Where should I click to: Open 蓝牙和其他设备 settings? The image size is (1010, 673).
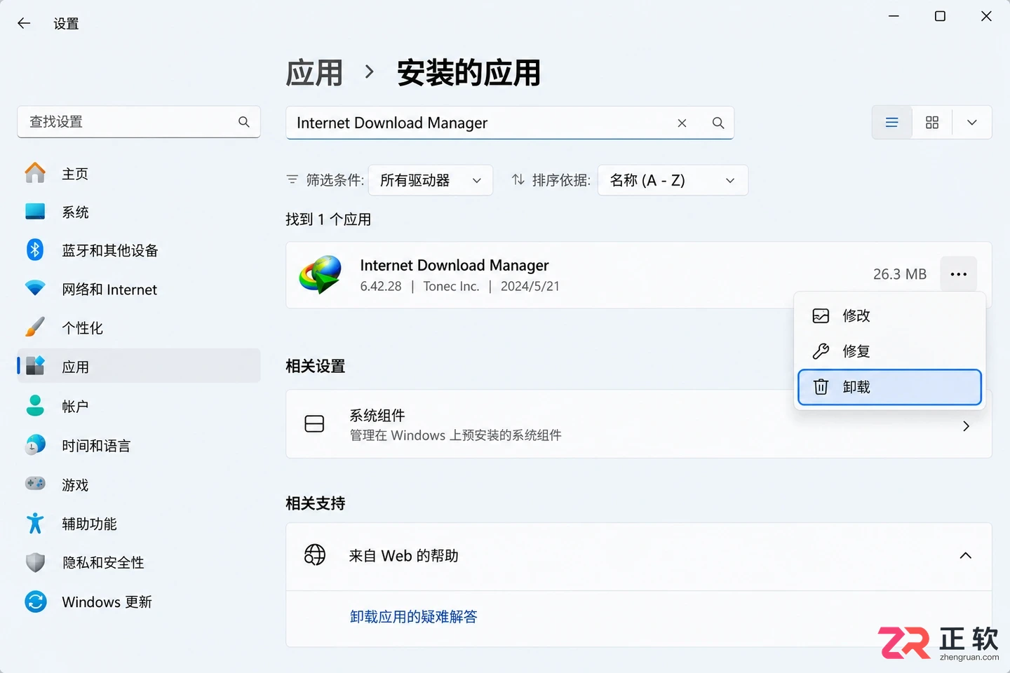[139, 250]
